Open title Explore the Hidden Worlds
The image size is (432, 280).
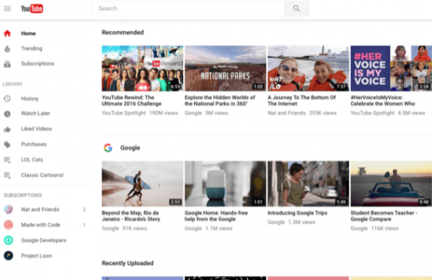[220, 100]
